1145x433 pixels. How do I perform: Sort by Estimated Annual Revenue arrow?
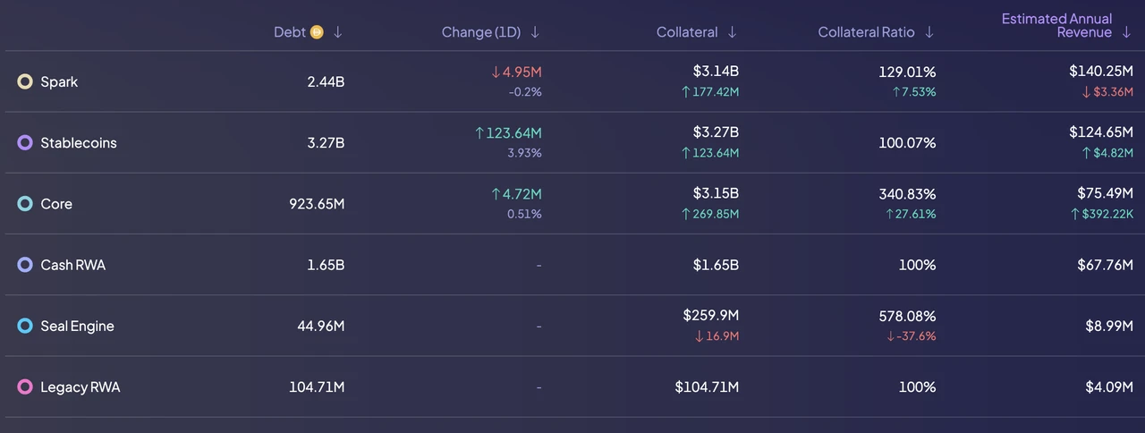(1126, 32)
